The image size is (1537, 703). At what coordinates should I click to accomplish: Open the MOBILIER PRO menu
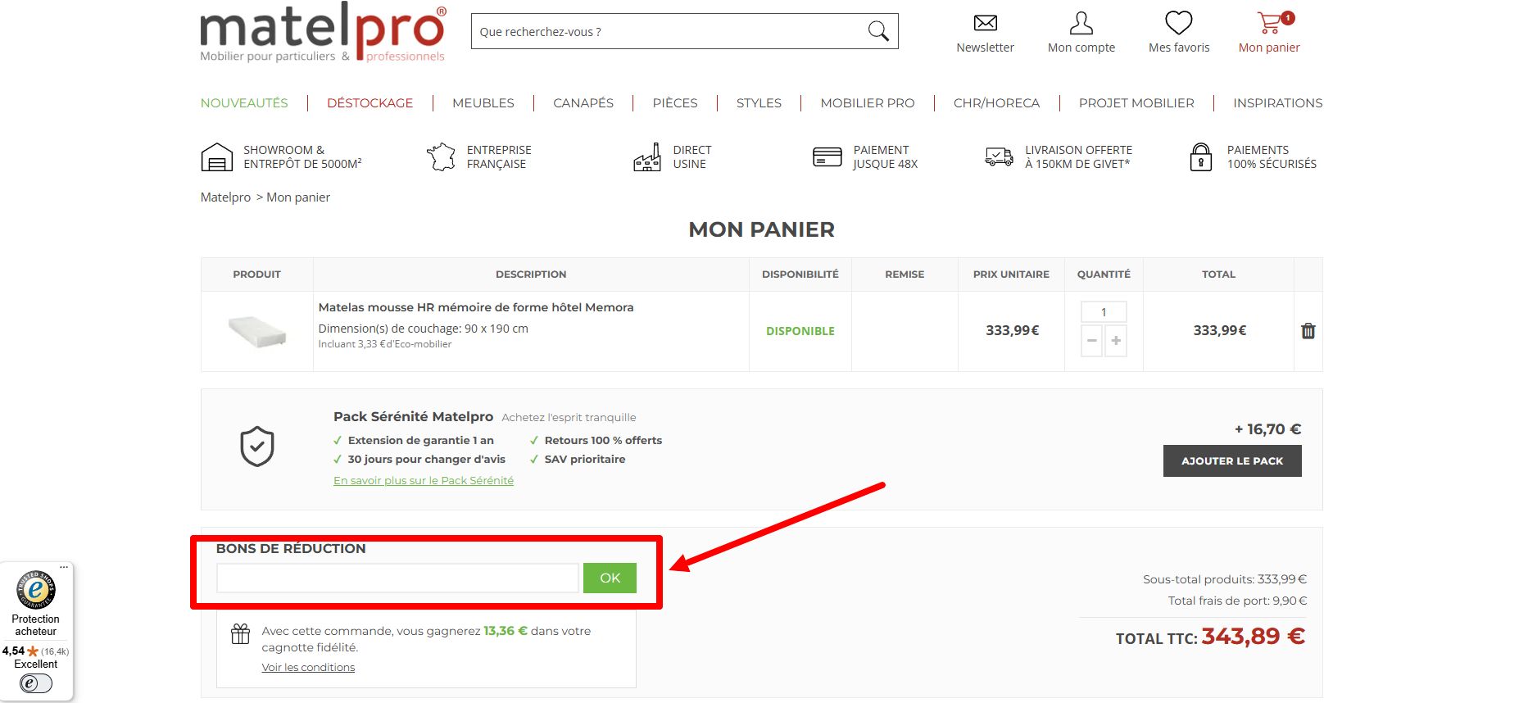(x=868, y=102)
